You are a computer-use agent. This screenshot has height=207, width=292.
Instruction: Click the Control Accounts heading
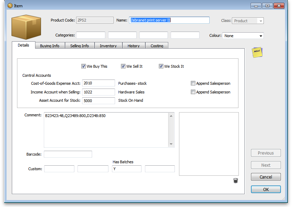click(x=37, y=75)
